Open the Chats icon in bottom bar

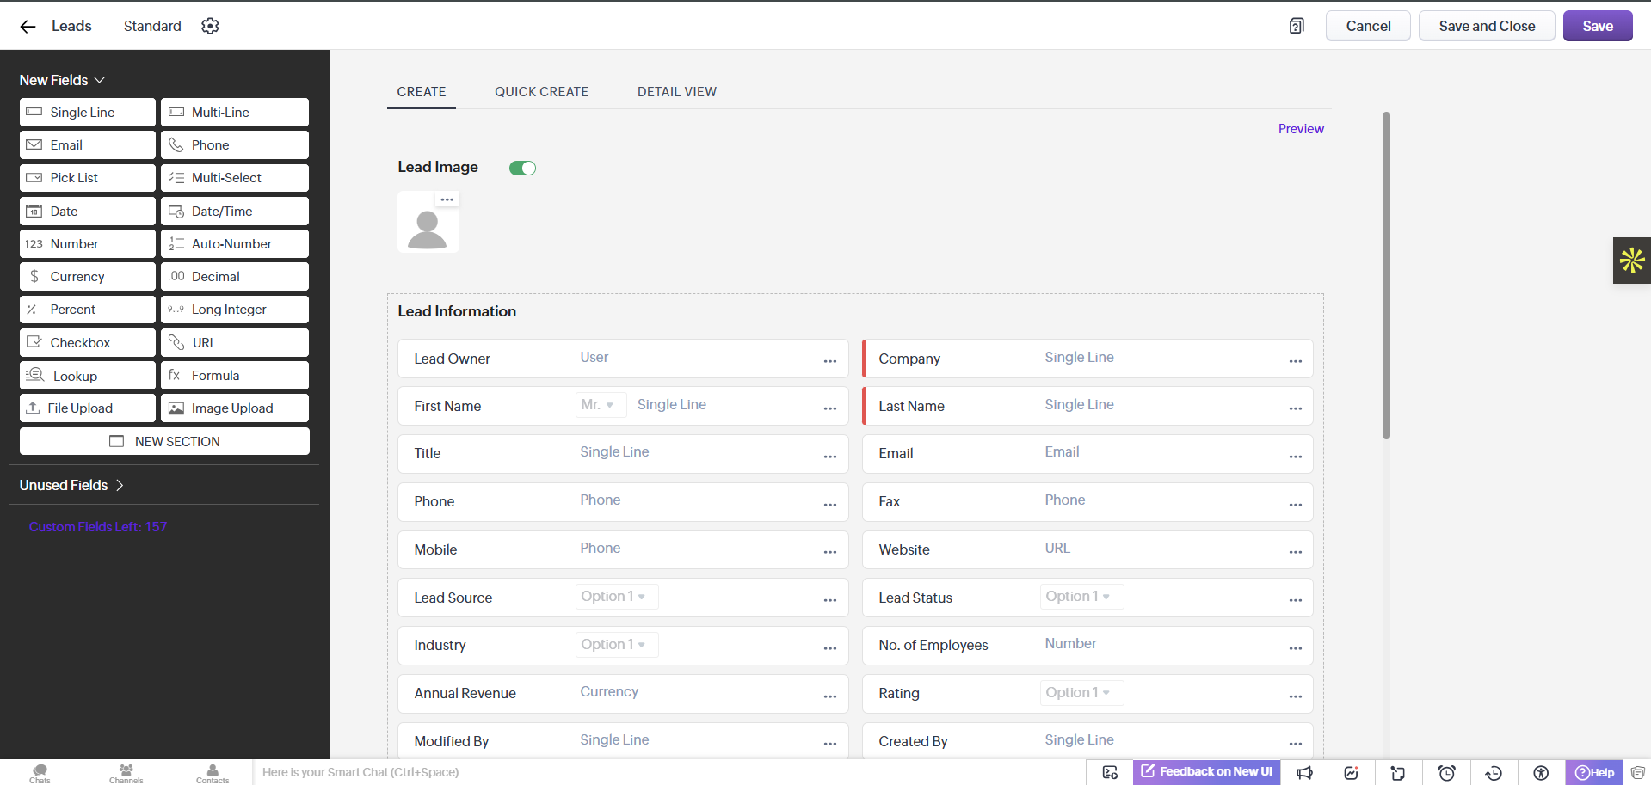40,773
